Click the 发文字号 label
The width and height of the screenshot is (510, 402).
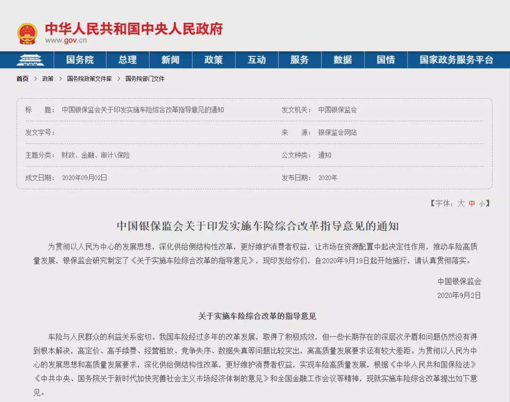coord(40,133)
